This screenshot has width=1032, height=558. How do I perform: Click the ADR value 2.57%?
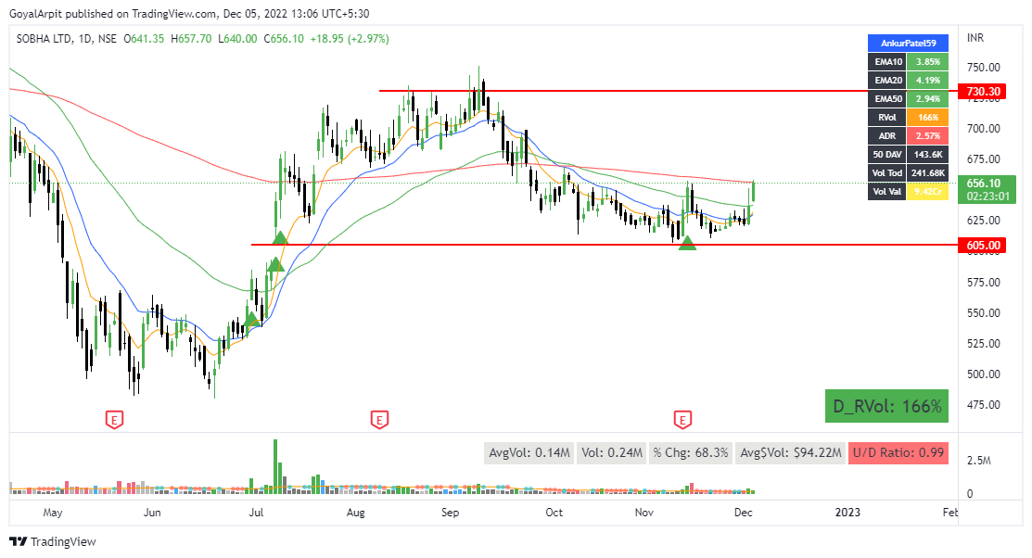928,135
